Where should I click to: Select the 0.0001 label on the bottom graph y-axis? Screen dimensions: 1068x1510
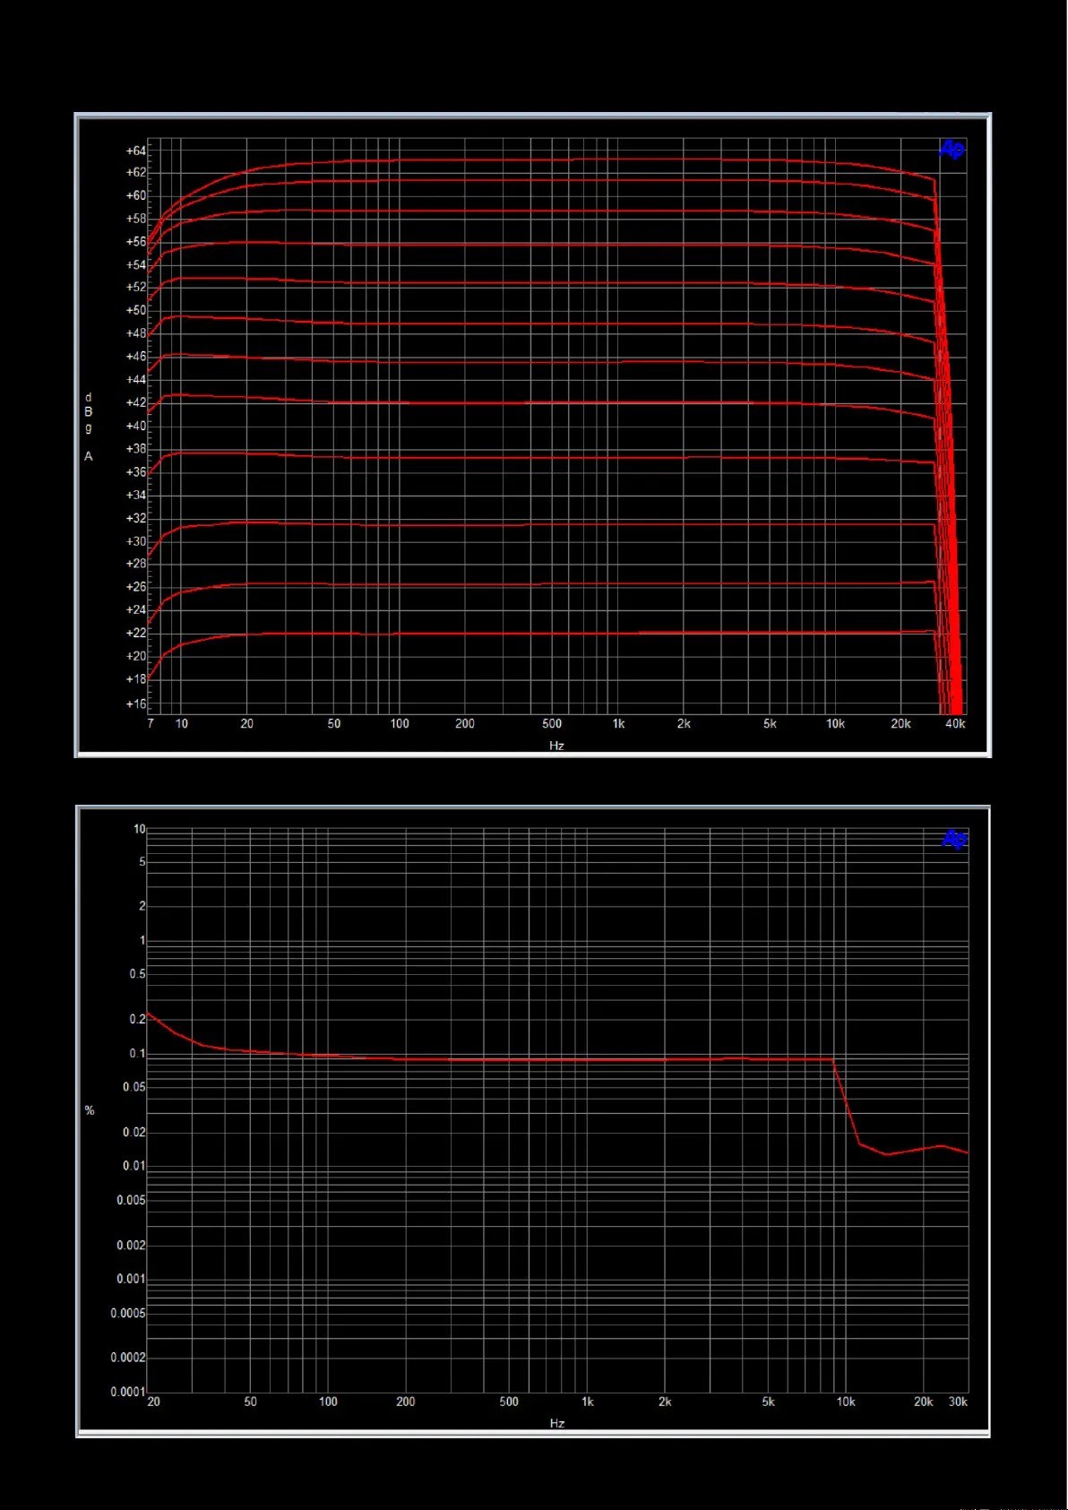pos(128,1393)
